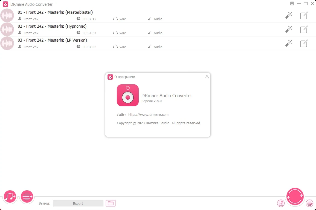Edit tags for Masterhit (Masterblaster) track
Viewport: 316px width, 210px height.
coord(304,15)
